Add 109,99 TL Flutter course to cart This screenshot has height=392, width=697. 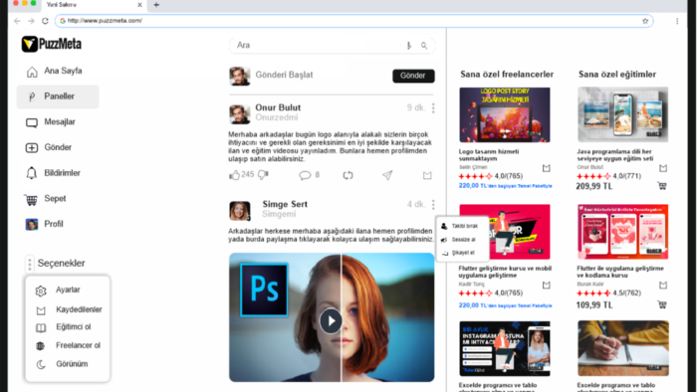(x=662, y=304)
